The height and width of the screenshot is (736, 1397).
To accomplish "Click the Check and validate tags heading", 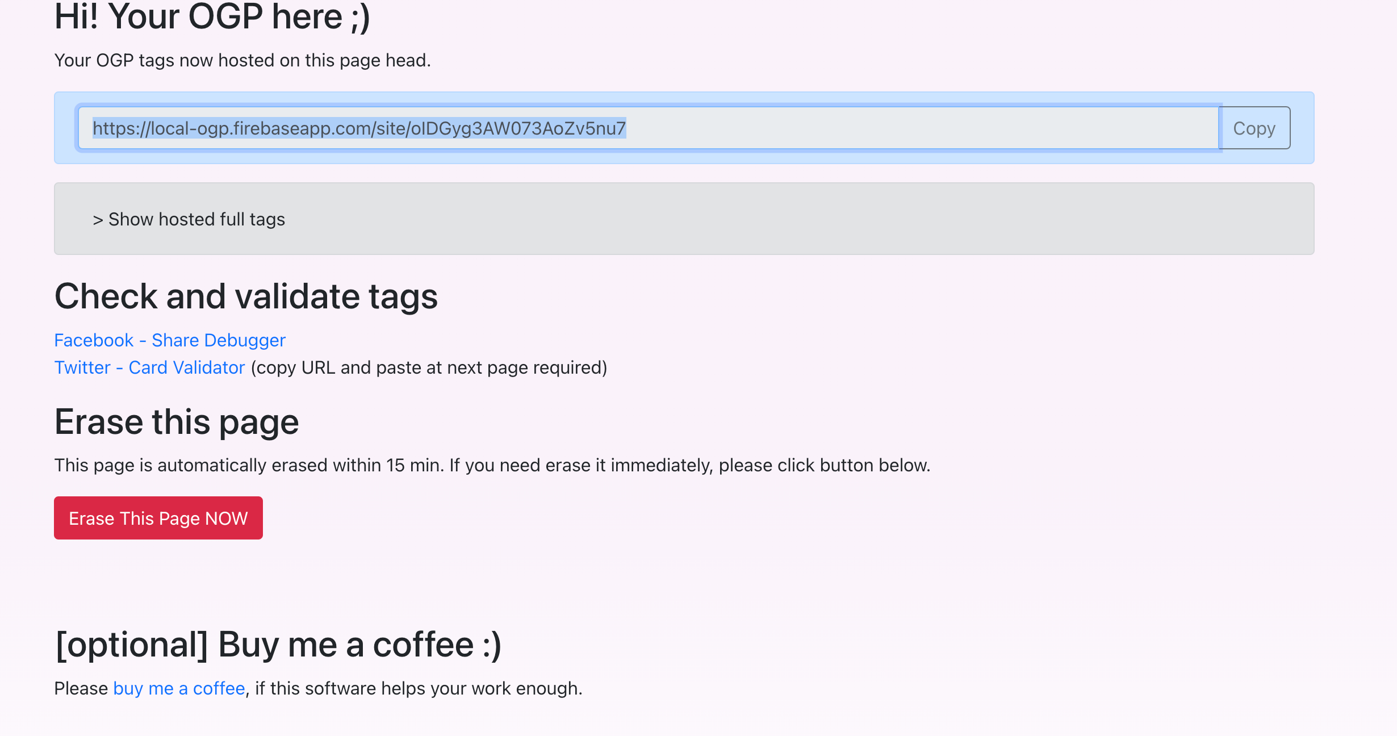I will coord(245,296).
